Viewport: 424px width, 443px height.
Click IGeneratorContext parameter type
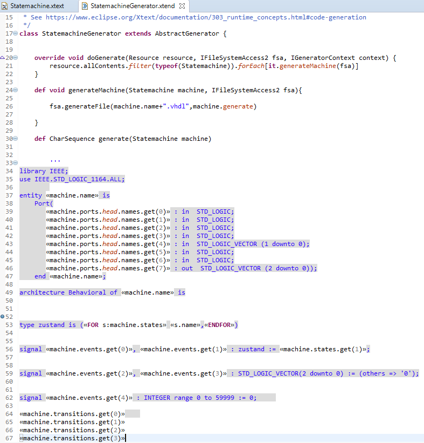[323, 58]
